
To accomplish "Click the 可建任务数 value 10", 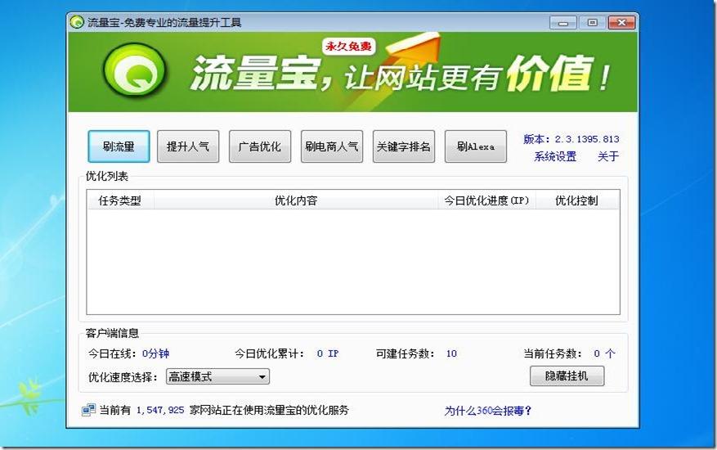I will 451,353.
